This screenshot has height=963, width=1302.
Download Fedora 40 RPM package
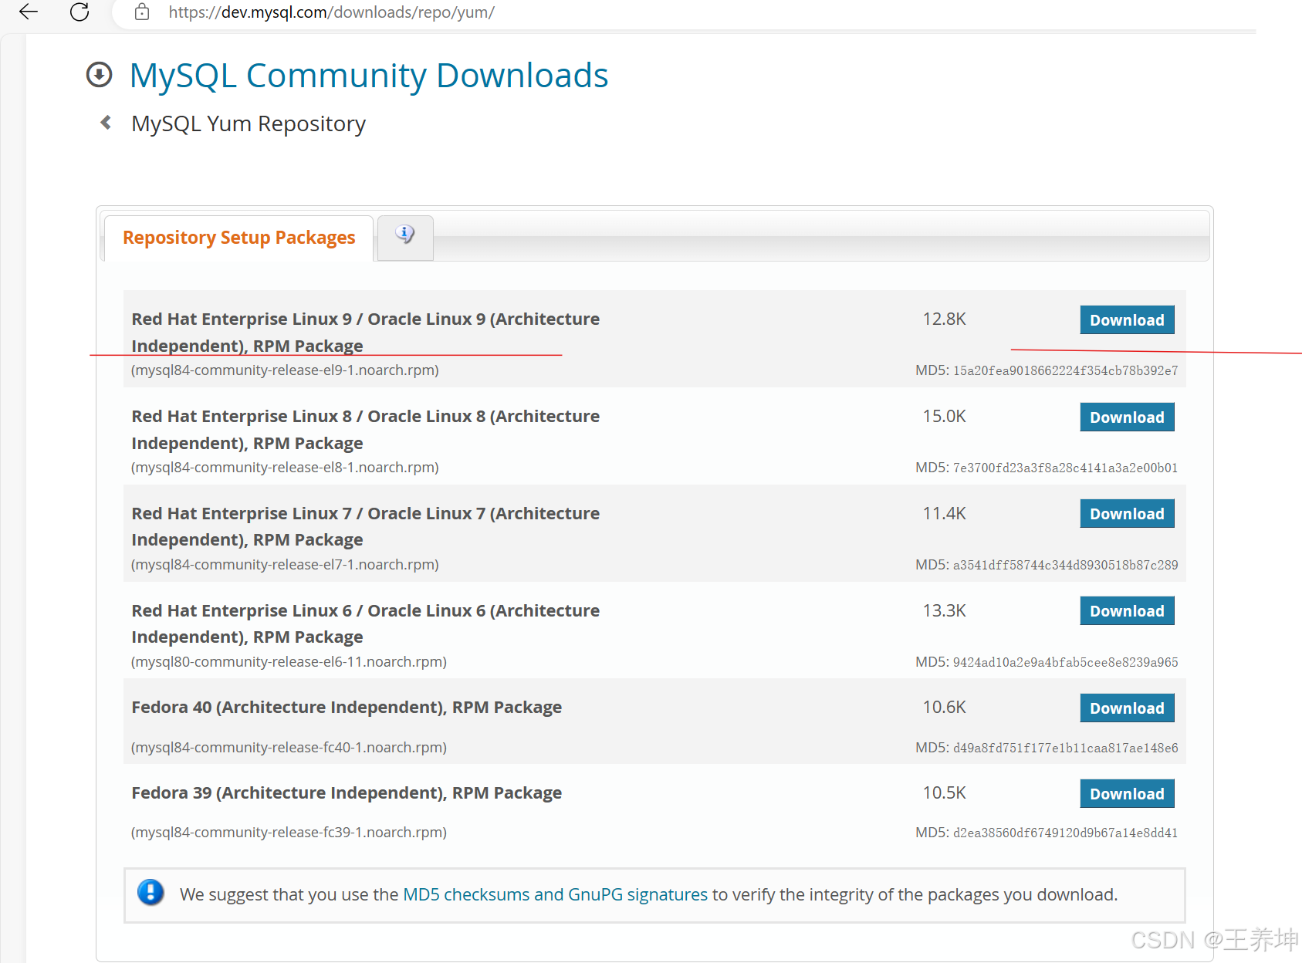click(1127, 708)
